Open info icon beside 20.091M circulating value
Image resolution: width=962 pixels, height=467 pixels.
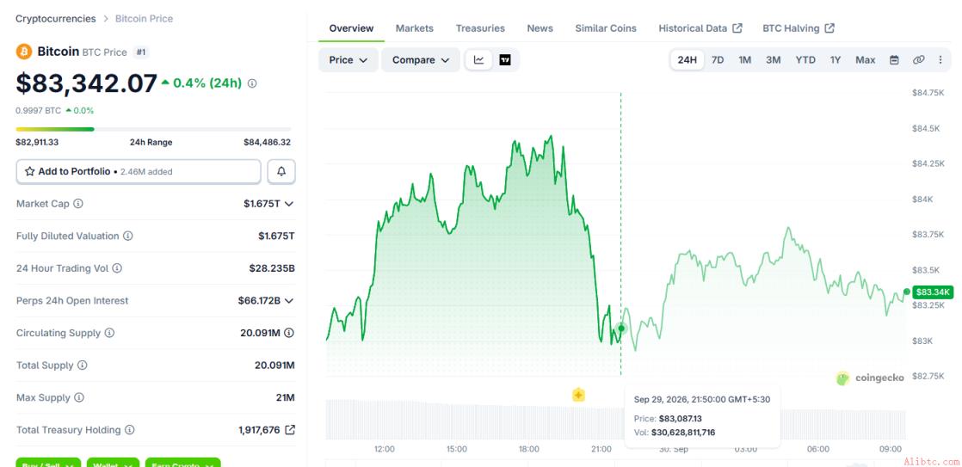pos(289,333)
